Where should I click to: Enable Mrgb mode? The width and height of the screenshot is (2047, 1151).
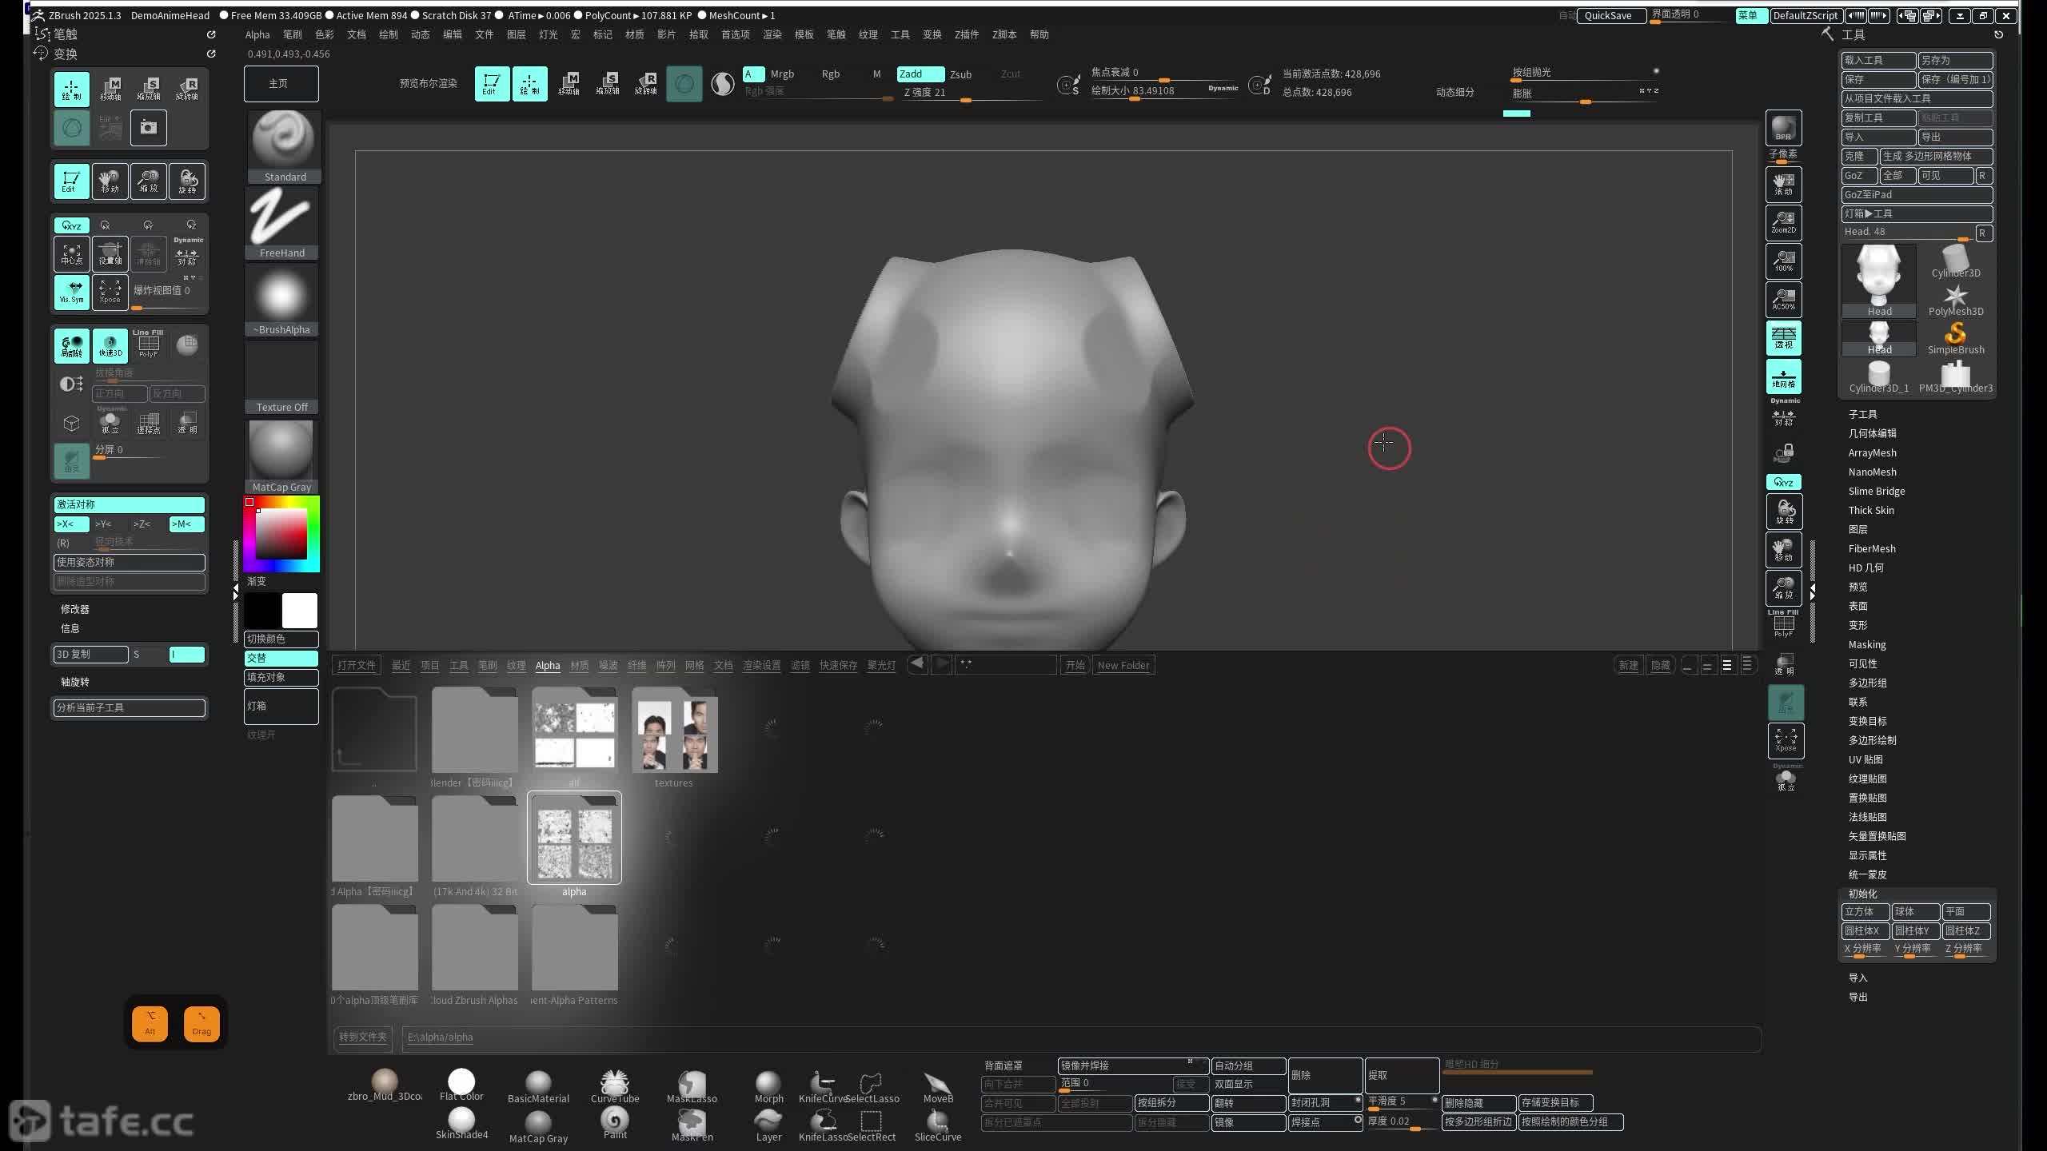[x=782, y=74]
